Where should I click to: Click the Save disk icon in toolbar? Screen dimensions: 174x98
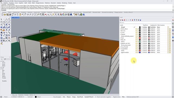(x=7, y=14)
